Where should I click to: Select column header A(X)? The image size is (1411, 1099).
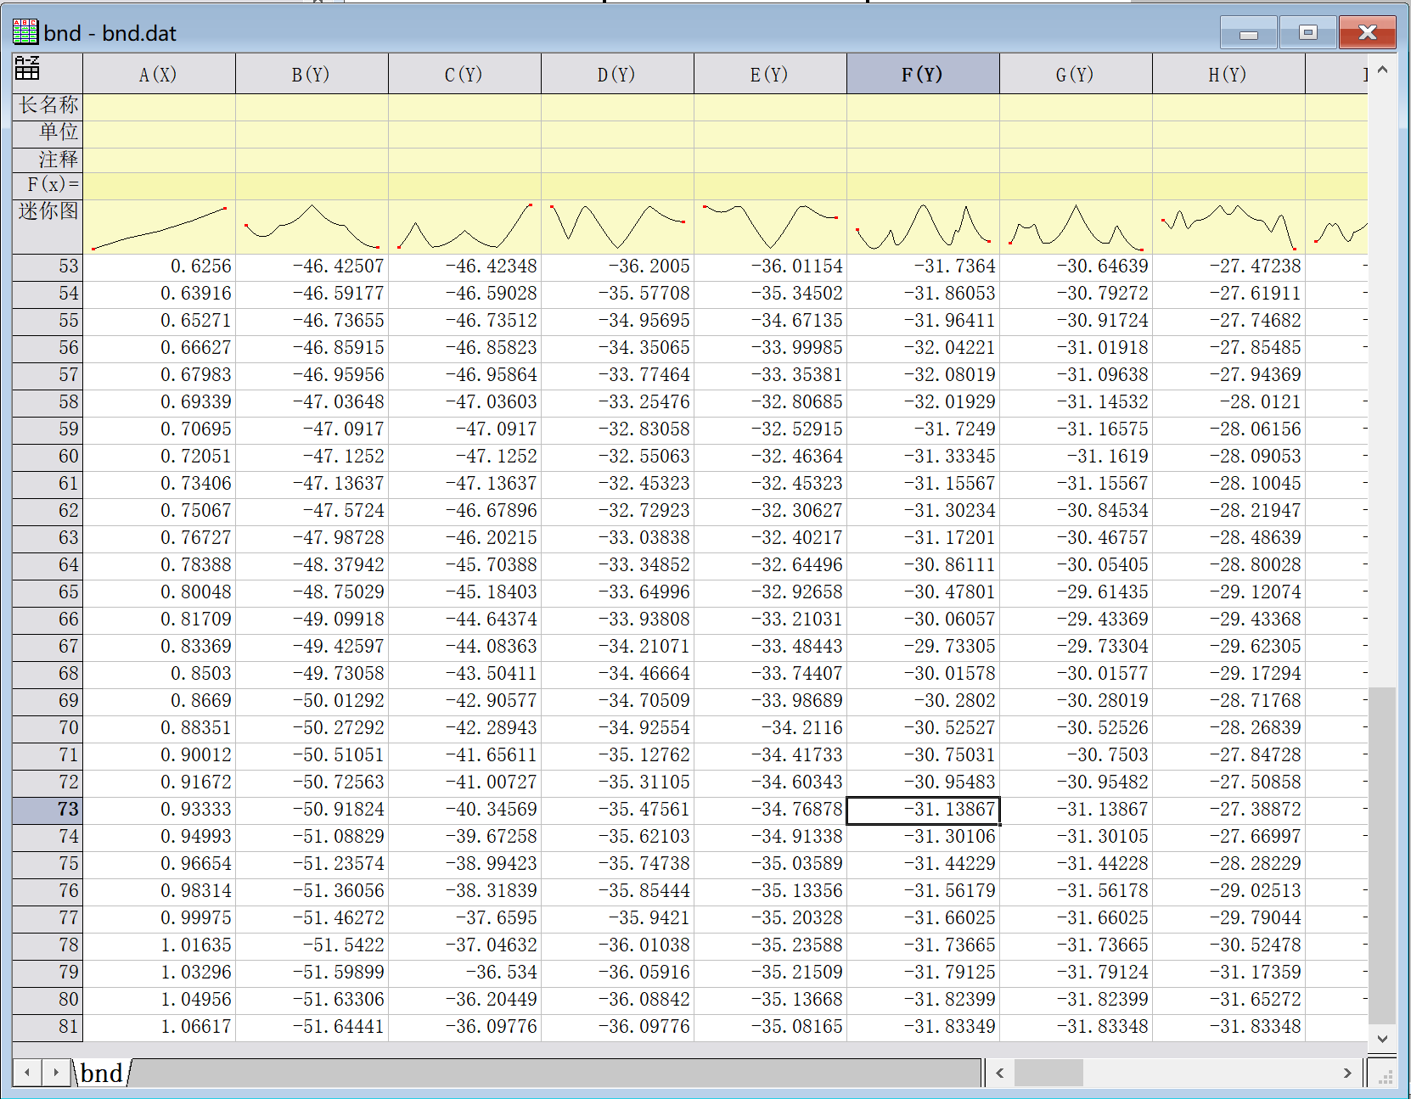159,75
